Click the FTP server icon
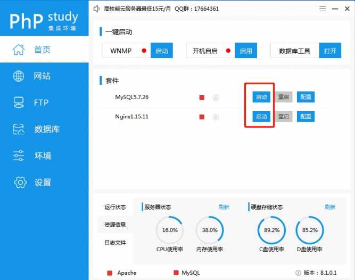The image size is (355, 280). (x=19, y=102)
